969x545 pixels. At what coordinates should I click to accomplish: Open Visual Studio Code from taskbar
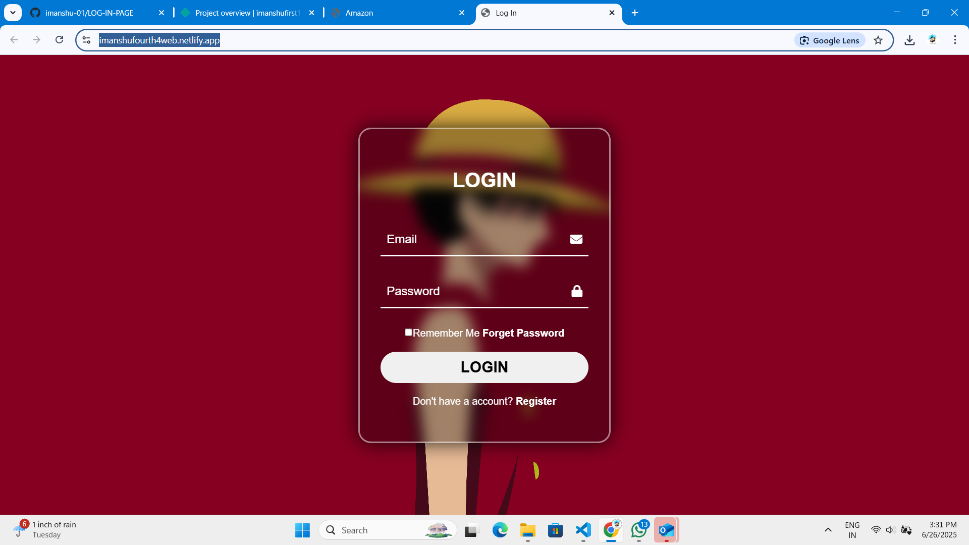point(583,530)
